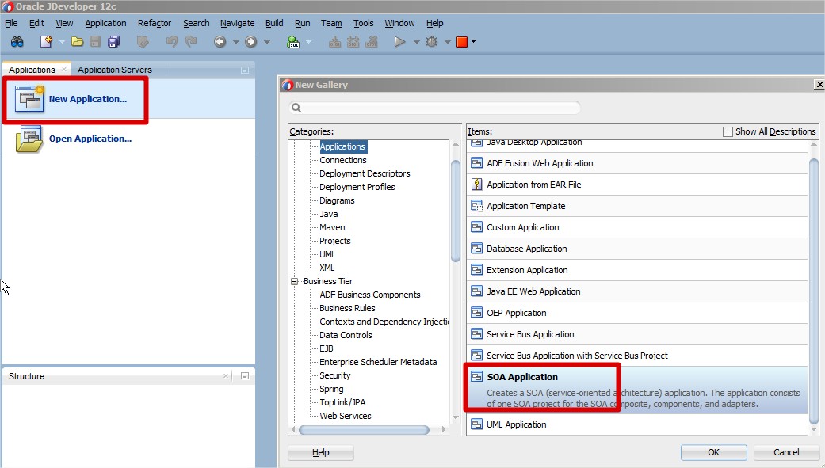This screenshot has height=468, width=825.
Task: Minimize the Structure panel
Action: pyautogui.click(x=245, y=376)
